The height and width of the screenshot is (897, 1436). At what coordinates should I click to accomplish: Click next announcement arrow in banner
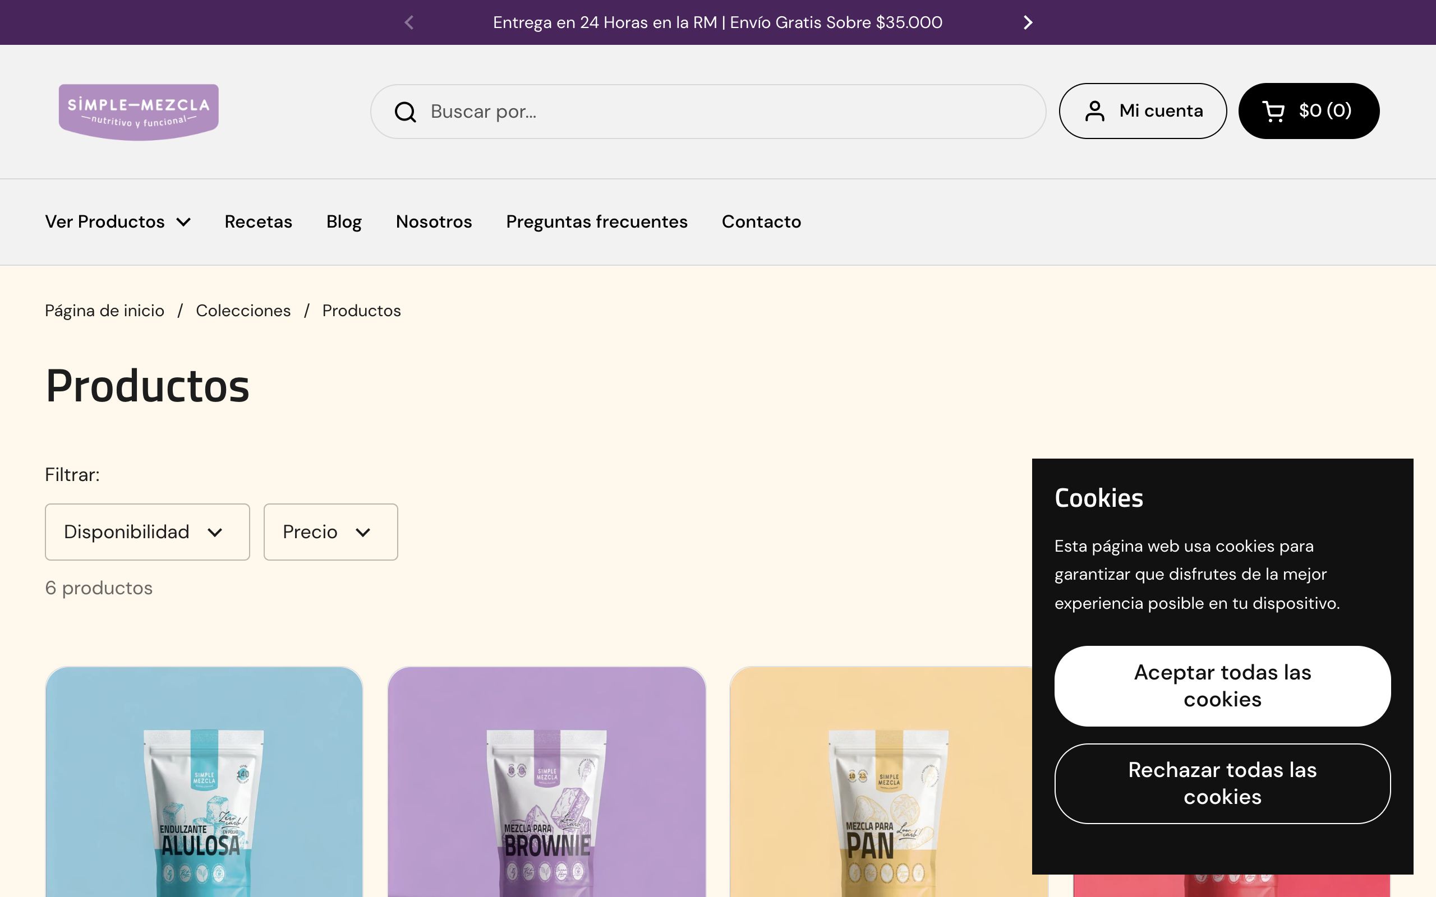click(x=1028, y=22)
